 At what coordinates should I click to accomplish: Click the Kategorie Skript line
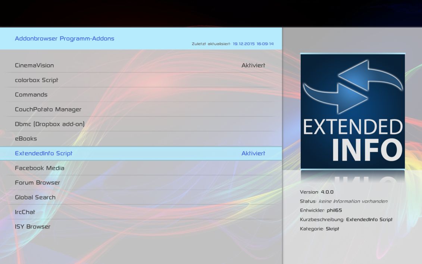click(x=319, y=229)
